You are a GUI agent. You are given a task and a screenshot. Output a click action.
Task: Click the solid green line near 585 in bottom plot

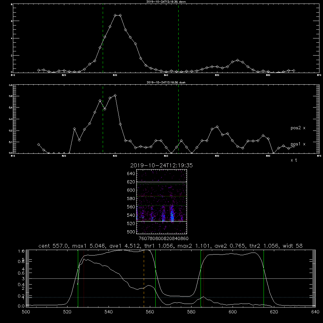(201, 278)
